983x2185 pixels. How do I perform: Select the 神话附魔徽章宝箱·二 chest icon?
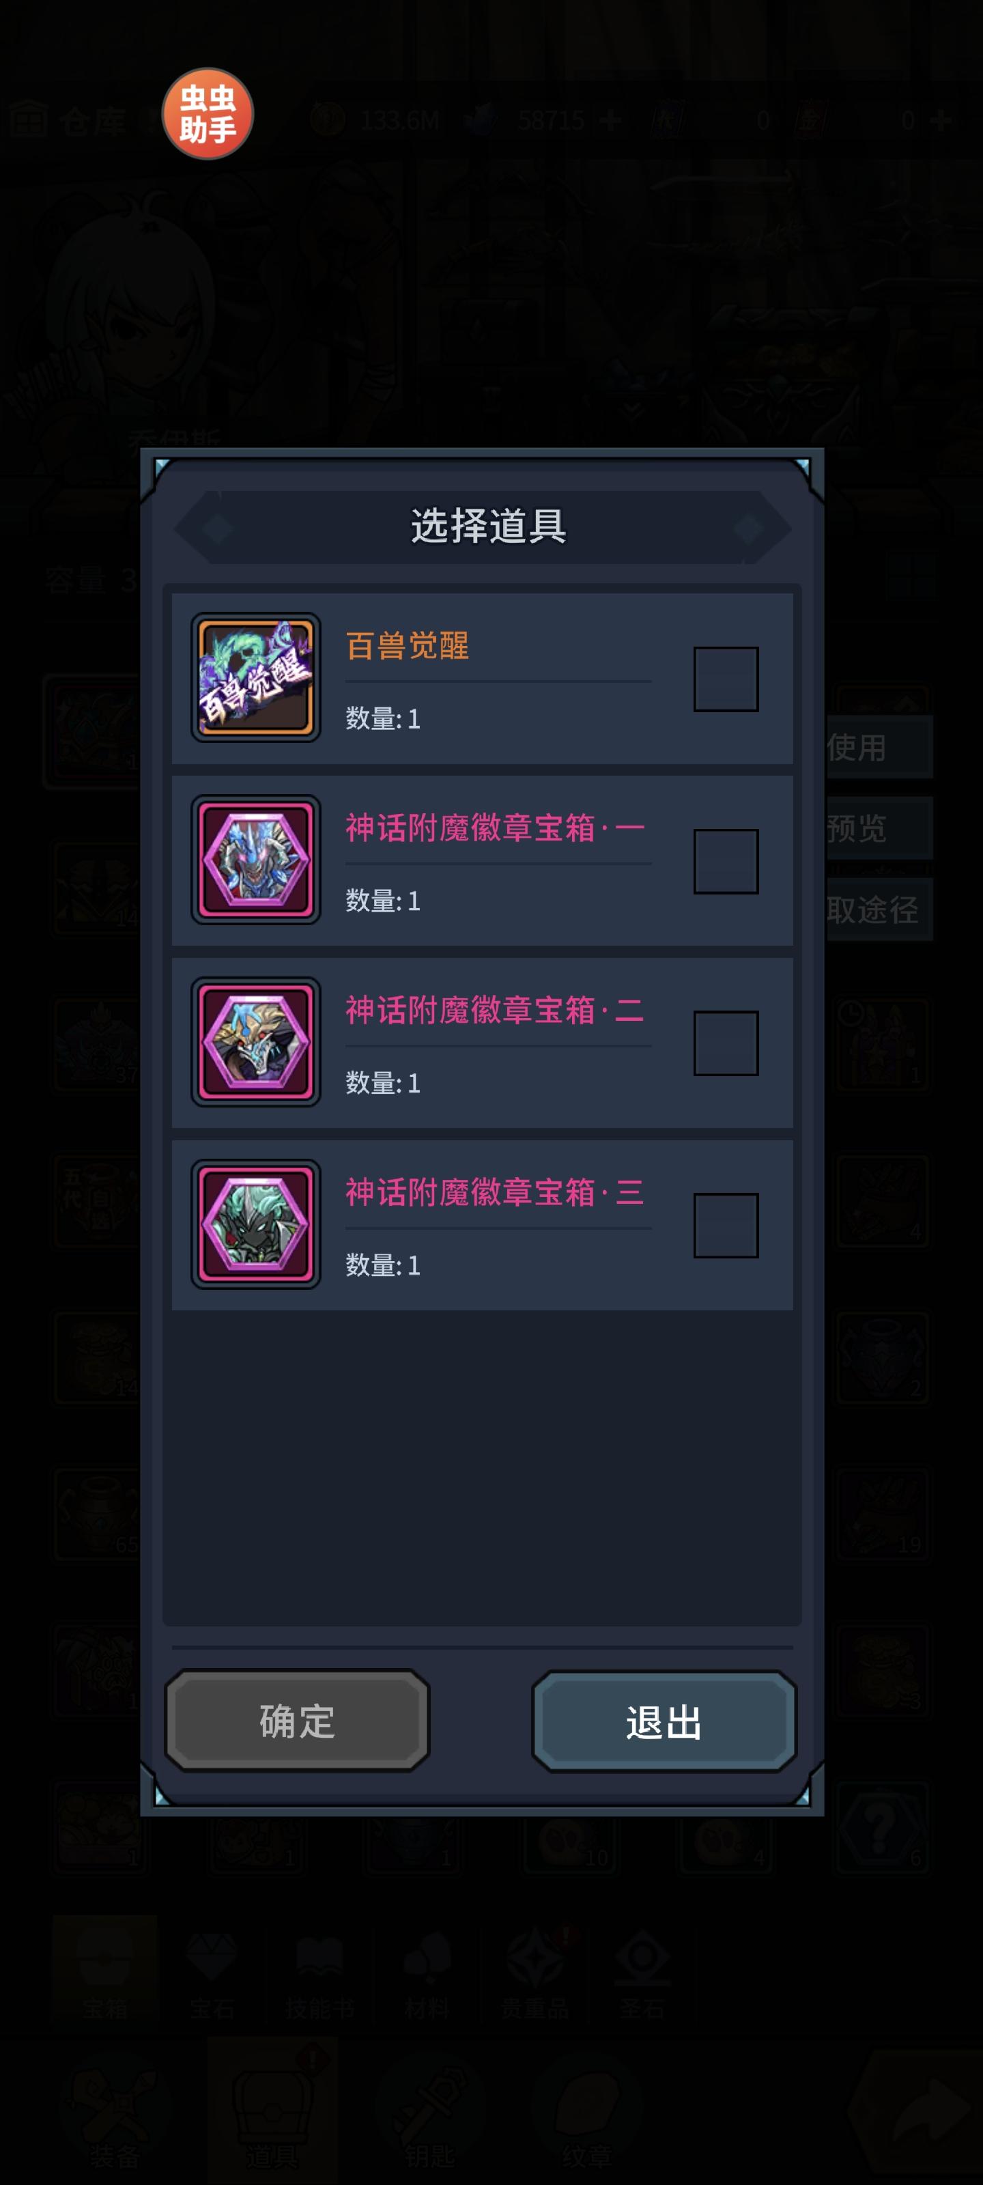pyautogui.click(x=255, y=1041)
